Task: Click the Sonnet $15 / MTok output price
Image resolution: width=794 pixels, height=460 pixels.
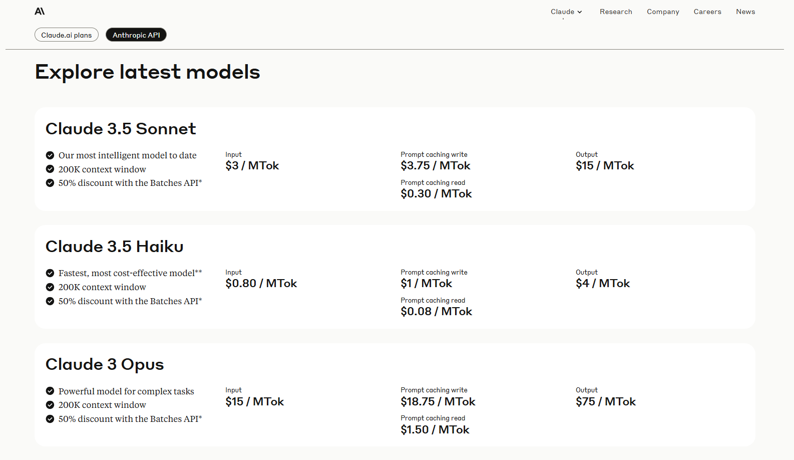Action: (x=605, y=165)
